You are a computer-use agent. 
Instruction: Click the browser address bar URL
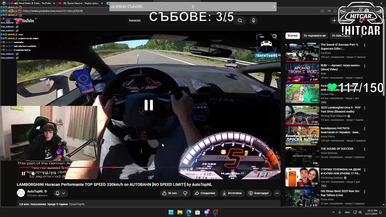53,11
